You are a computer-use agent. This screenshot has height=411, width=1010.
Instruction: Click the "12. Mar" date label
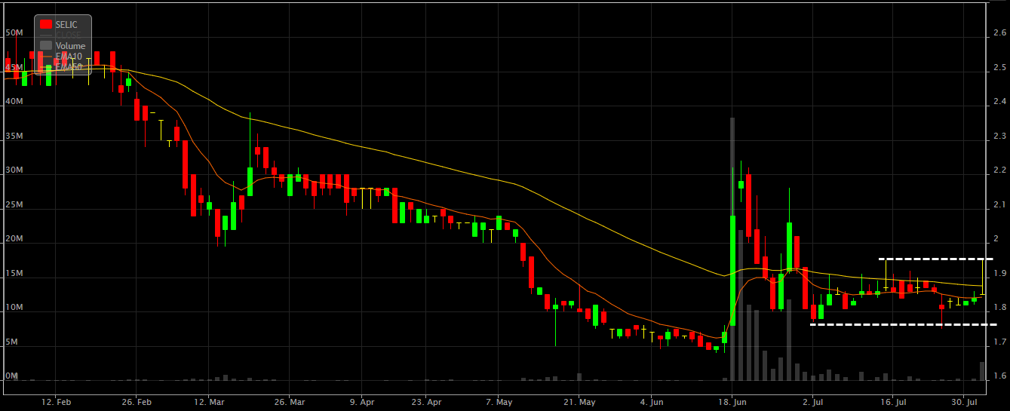(x=210, y=402)
